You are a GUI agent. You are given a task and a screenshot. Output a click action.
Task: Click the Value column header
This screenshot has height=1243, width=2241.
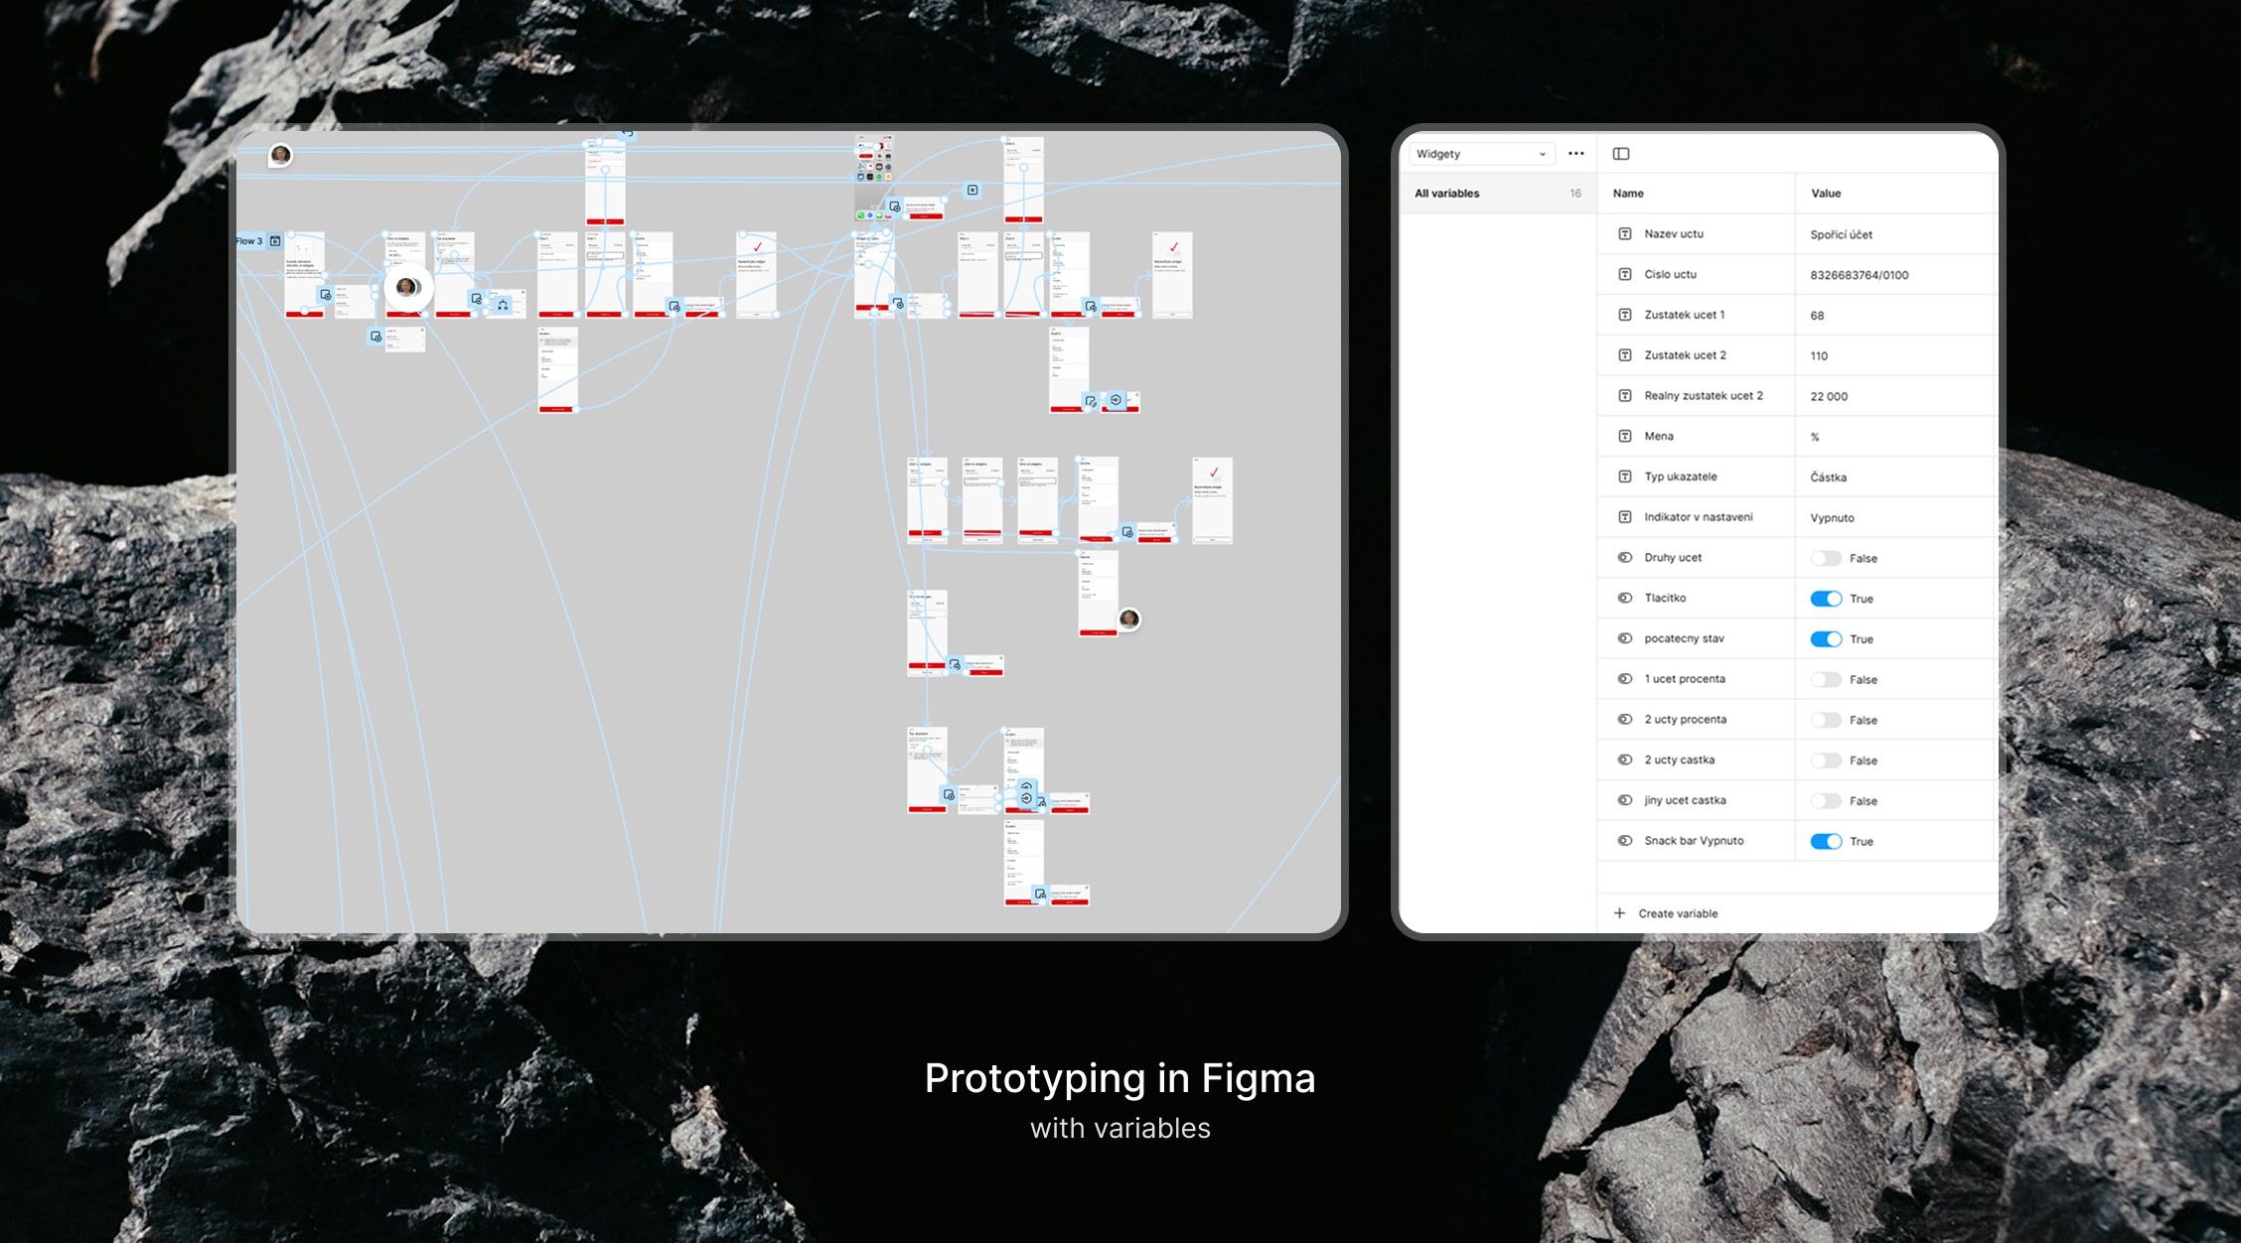click(1826, 194)
